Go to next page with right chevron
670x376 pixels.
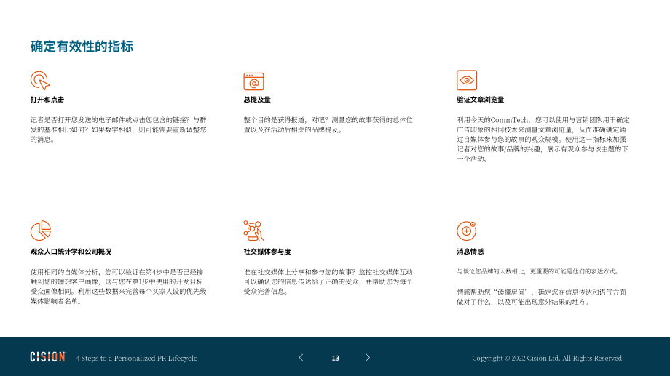tap(368, 358)
